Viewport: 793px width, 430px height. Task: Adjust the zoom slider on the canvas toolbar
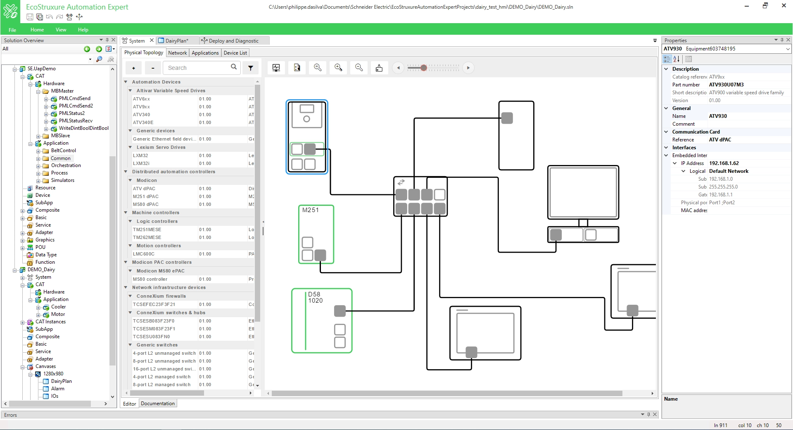point(424,68)
